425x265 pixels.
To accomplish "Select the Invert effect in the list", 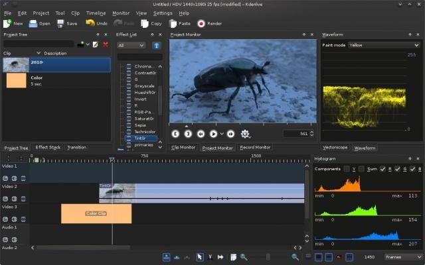I will (140, 99).
